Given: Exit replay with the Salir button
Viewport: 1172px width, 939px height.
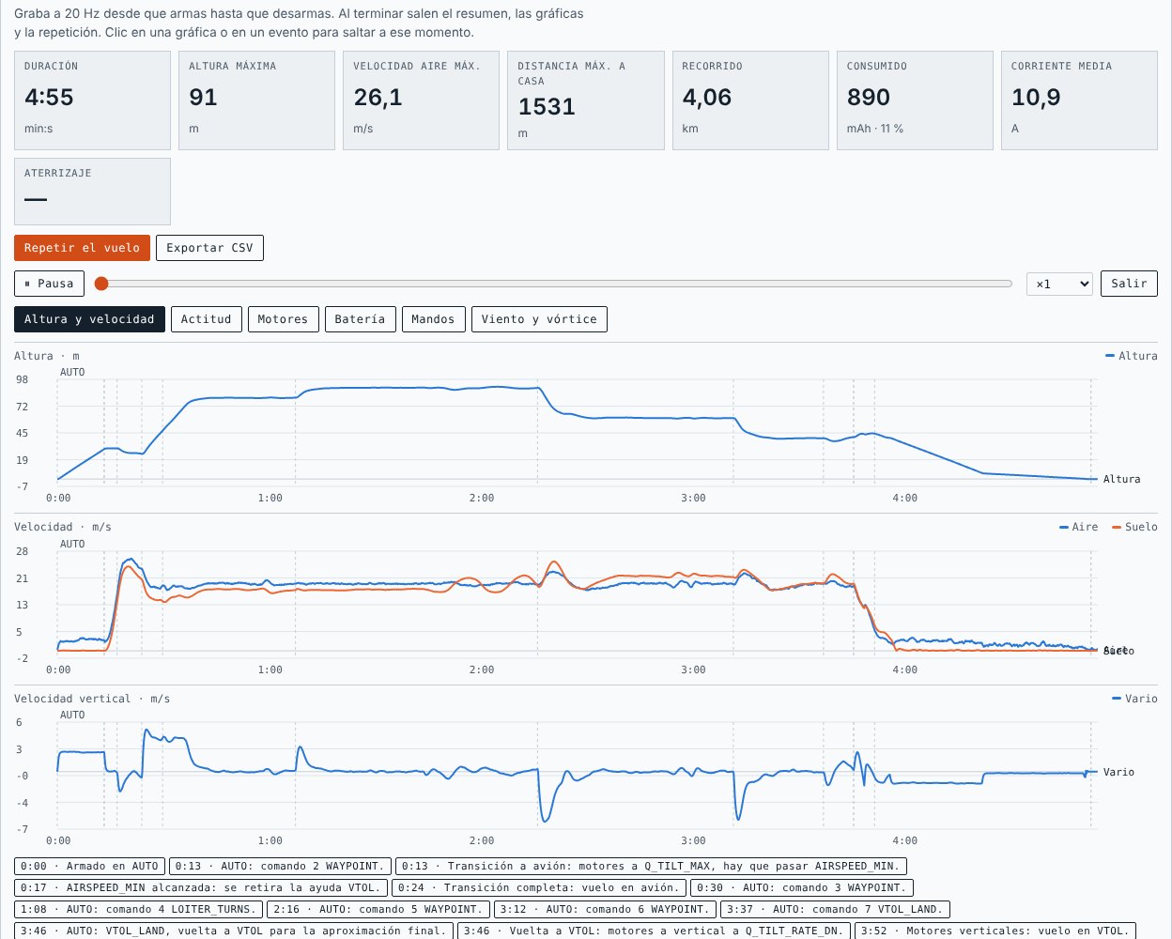Looking at the screenshot, I should click(x=1129, y=284).
